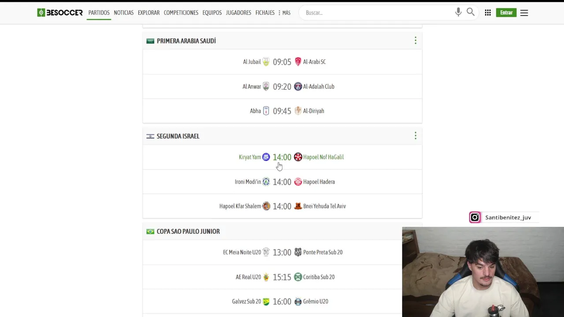
Task: Open the hamburger menu icon
Action: [524, 13]
